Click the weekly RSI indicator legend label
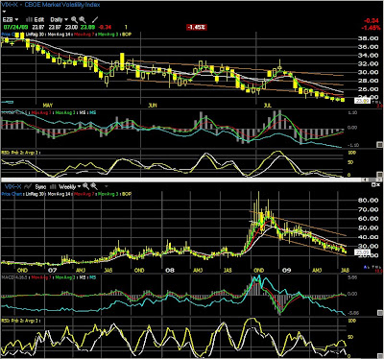384x359 pixels. (20, 321)
